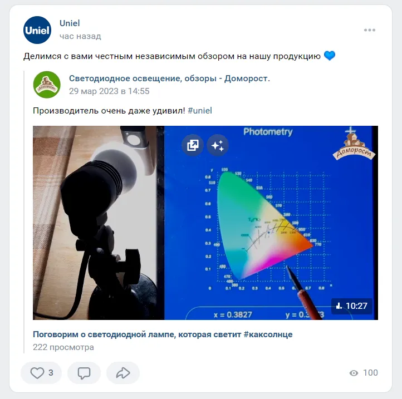Click the Uniel author name link
The height and width of the screenshot is (399, 402).
tap(70, 23)
